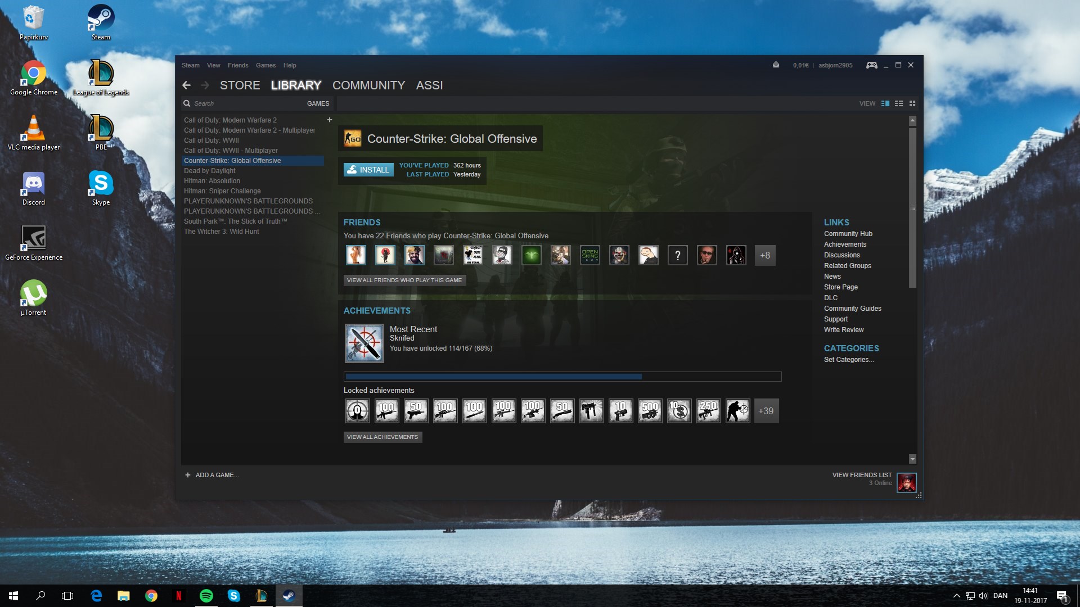Open the Write Review link
This screenshot has height=607, width=1080.
click(844, 330)
